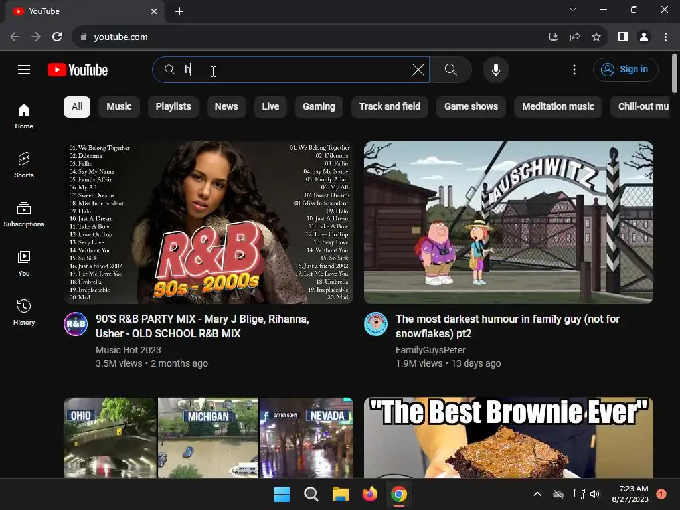Toggle the Chrome side panel
680x510 pixels.
click(623, 37)
